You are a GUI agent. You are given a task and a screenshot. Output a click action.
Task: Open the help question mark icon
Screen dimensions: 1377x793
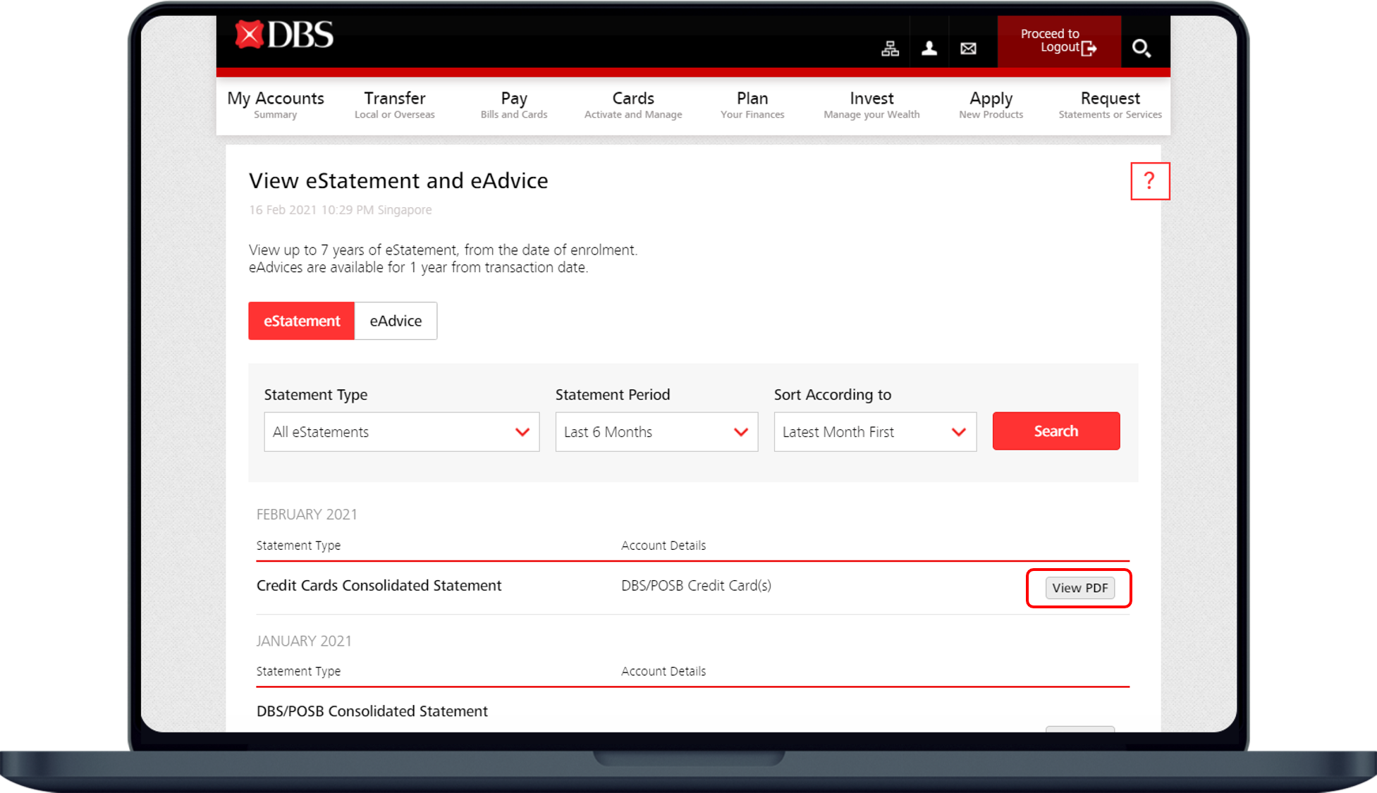click(x=1150, y=181)
